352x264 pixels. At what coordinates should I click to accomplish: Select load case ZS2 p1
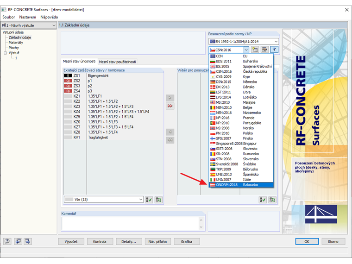[x=113, y=81]
